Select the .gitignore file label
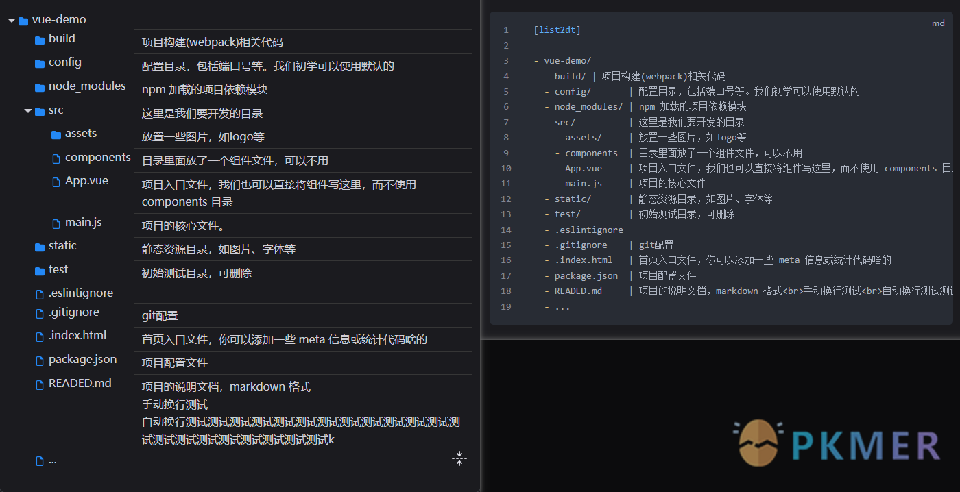Viewport: 960px width, 492px height. (x=74, y=312)
